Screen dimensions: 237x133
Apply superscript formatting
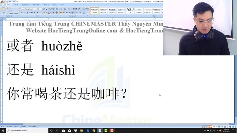[x=37, y=13]
